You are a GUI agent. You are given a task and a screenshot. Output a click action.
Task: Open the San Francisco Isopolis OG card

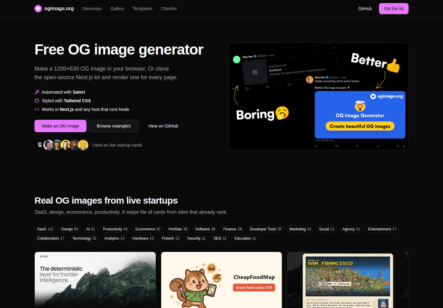[348, 280]
